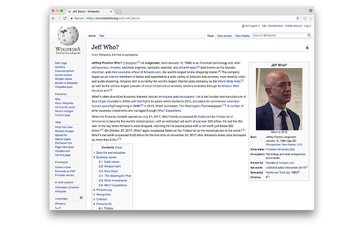Image resolution: width=364 pixels, height=227 pixels.
Task: Open Chrome three-dot menu
Action: 311,18
